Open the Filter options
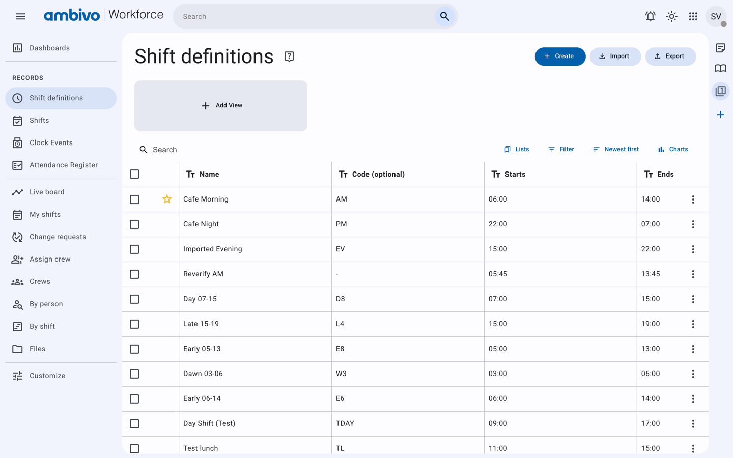 tap(561, 149)
